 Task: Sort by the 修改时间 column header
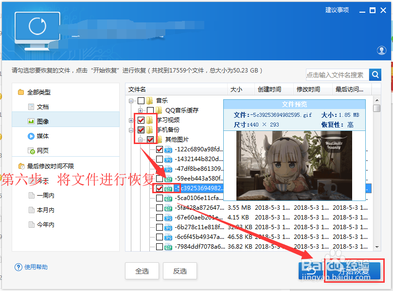pyautogui.click(x=313, y=90)
